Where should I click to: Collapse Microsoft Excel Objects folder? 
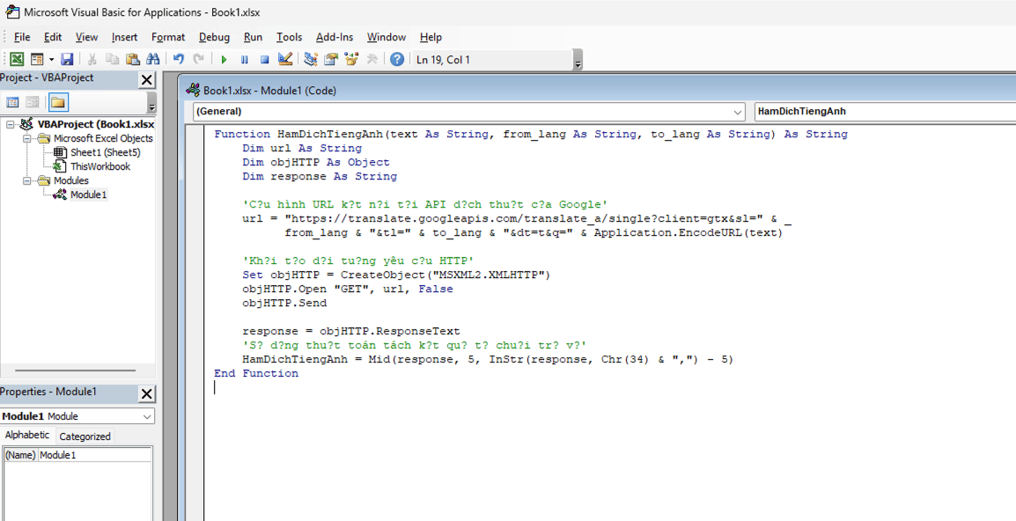(x=27, y=138)
